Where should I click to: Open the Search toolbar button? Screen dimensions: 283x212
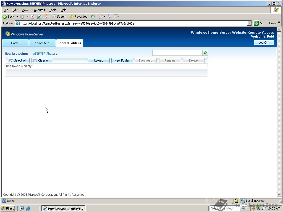(x=59, y=17)
